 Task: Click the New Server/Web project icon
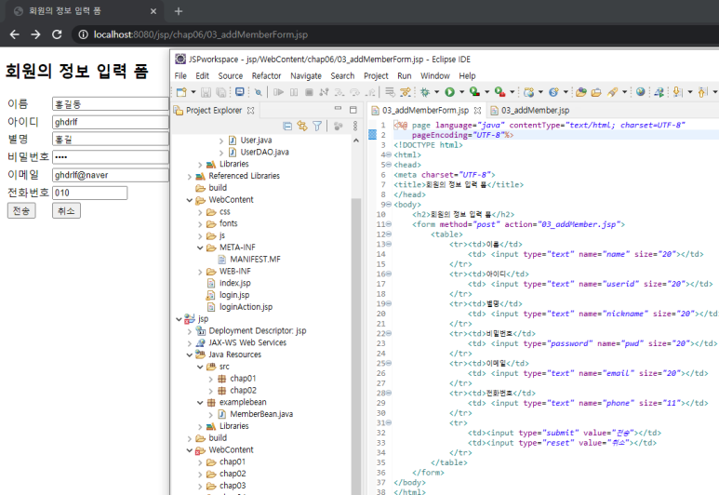tap(528, 92)
